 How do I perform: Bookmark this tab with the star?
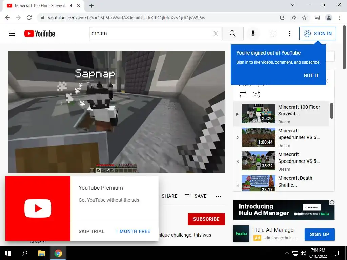coord(304,18)
